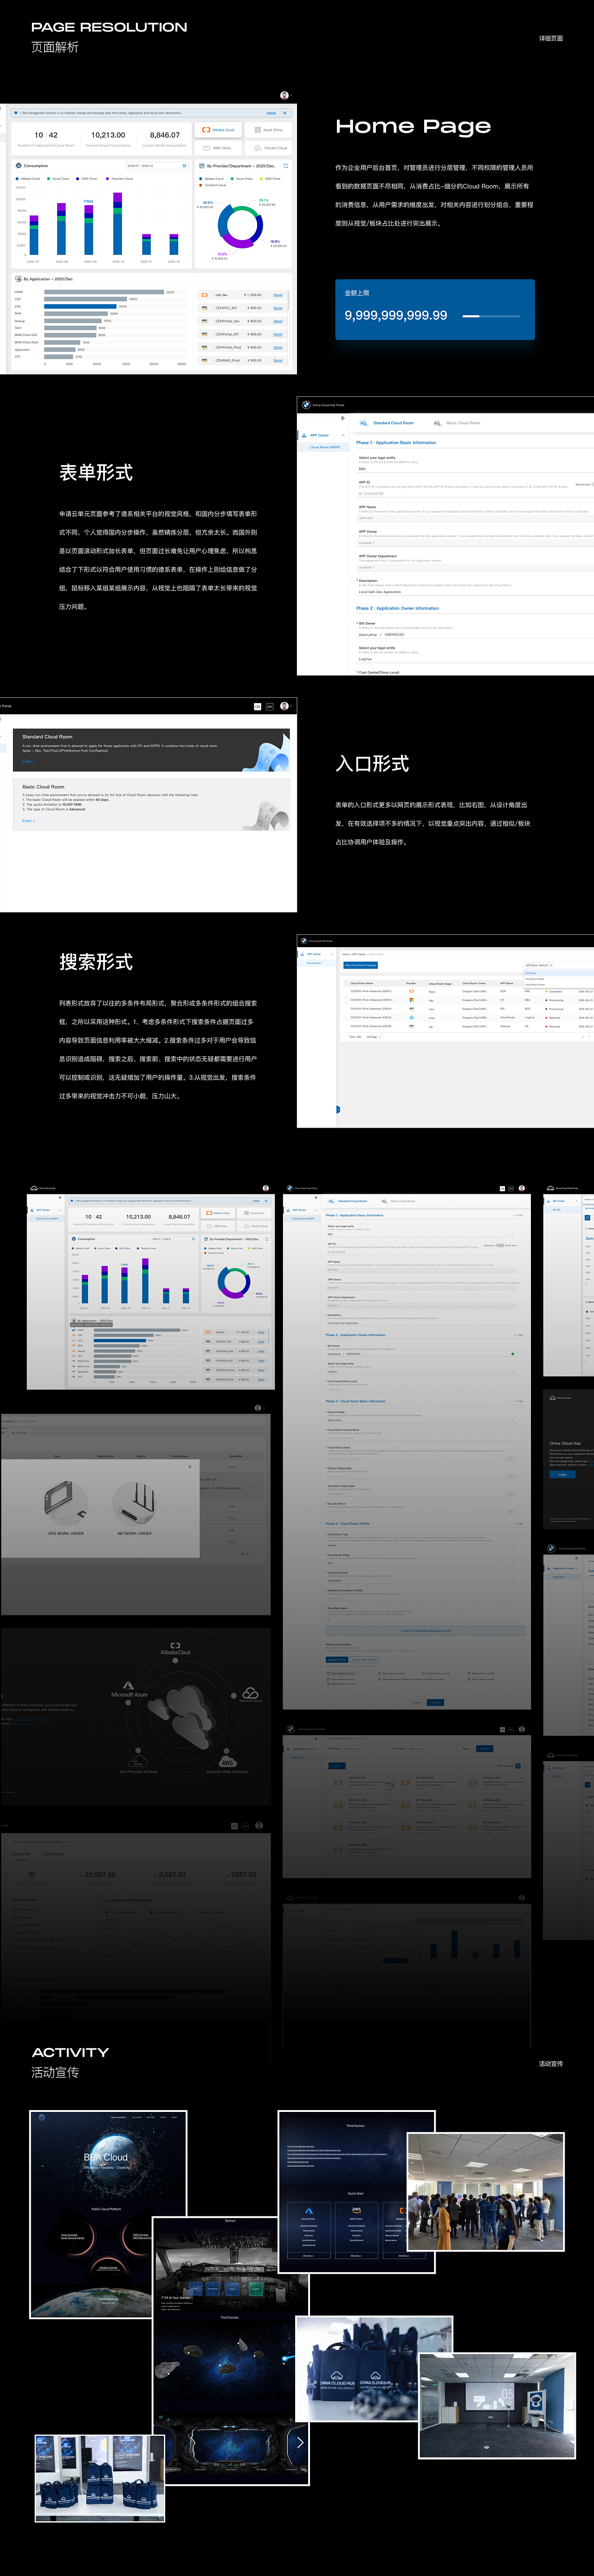This screenshot has width=594, height=2576.
Task: Select Azure China provider card in large dashboard
Action: (x=269, y=130)
